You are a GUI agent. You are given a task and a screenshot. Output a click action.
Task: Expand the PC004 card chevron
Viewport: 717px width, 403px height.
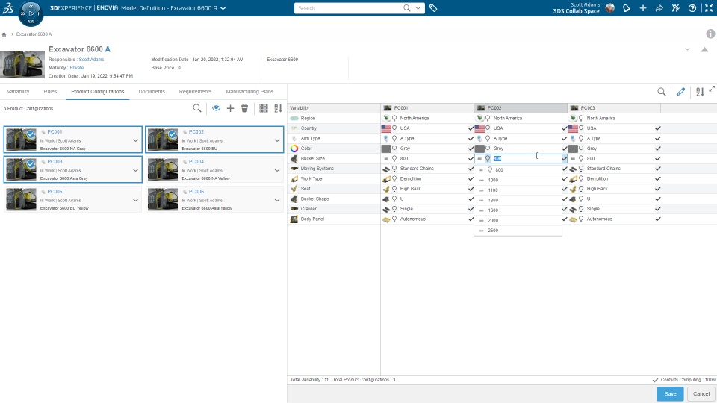(x=276, y=170)
